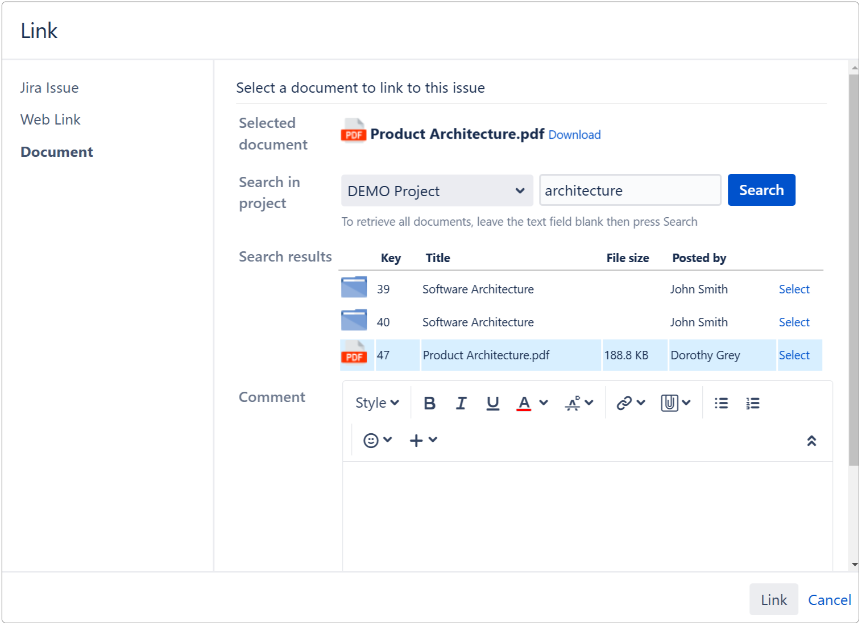
Task: Toggle bold formatting in comment editor
Action: coord(429,403)
